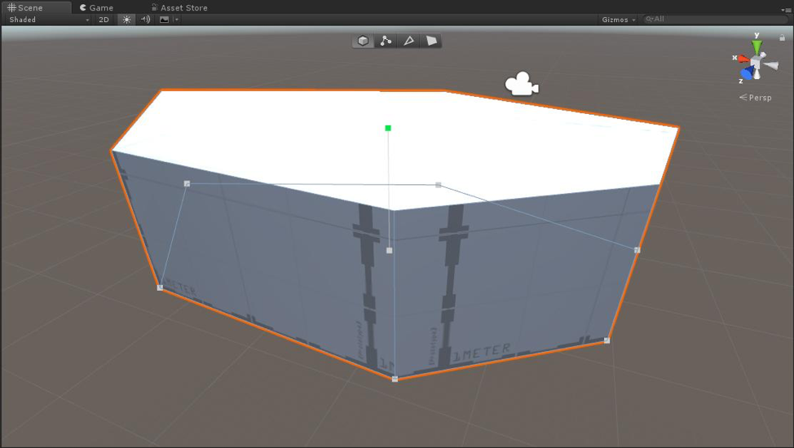
Task: Switch to edge selection mode icon
Action: coord(408,41)
